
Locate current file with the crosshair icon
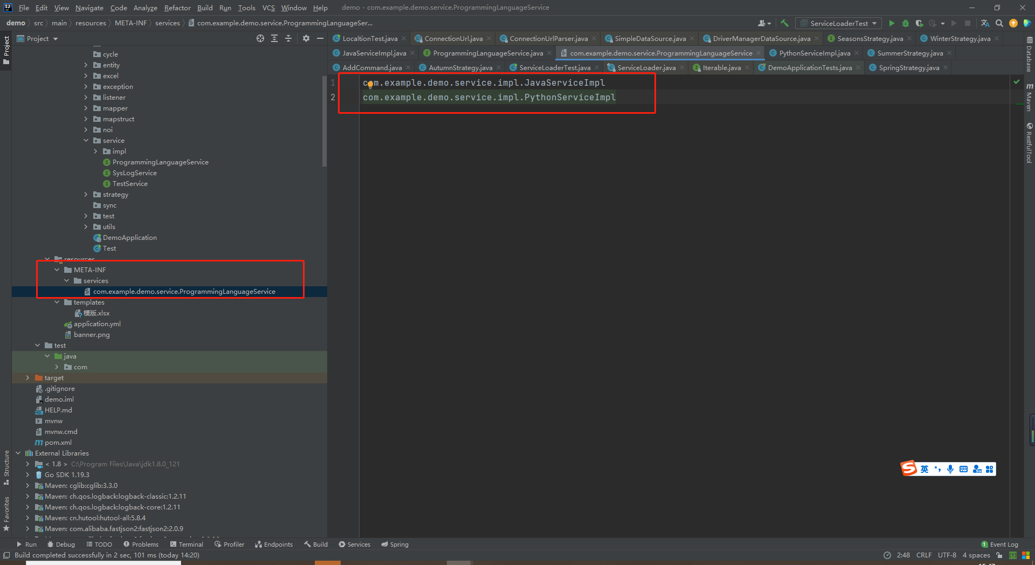pos(260,38)
